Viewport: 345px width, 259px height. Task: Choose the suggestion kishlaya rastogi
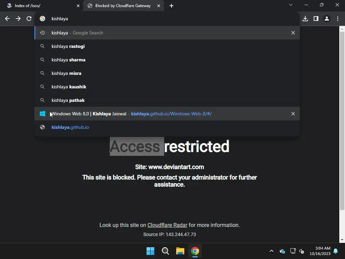click(x=167, y=46)
